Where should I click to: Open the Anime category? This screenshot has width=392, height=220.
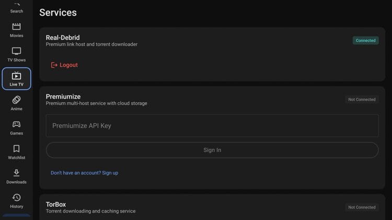pos(16,103)
